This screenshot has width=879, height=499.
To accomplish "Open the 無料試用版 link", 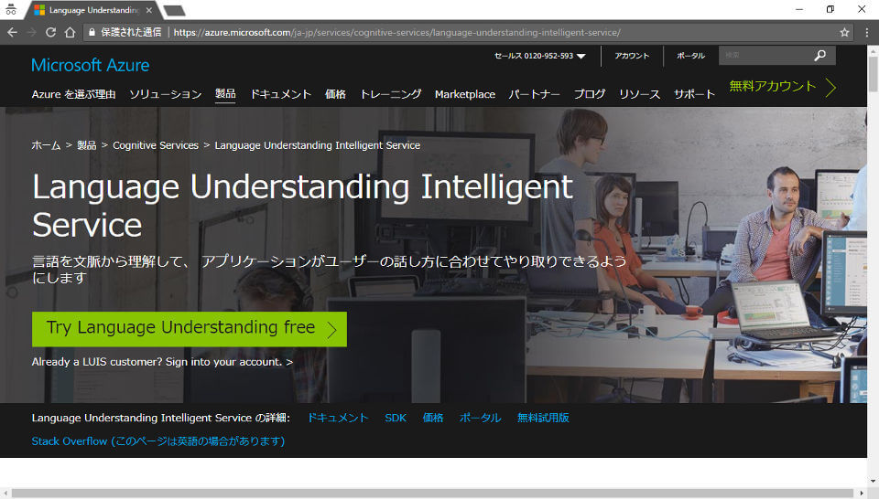I will (x=543, y=418).
